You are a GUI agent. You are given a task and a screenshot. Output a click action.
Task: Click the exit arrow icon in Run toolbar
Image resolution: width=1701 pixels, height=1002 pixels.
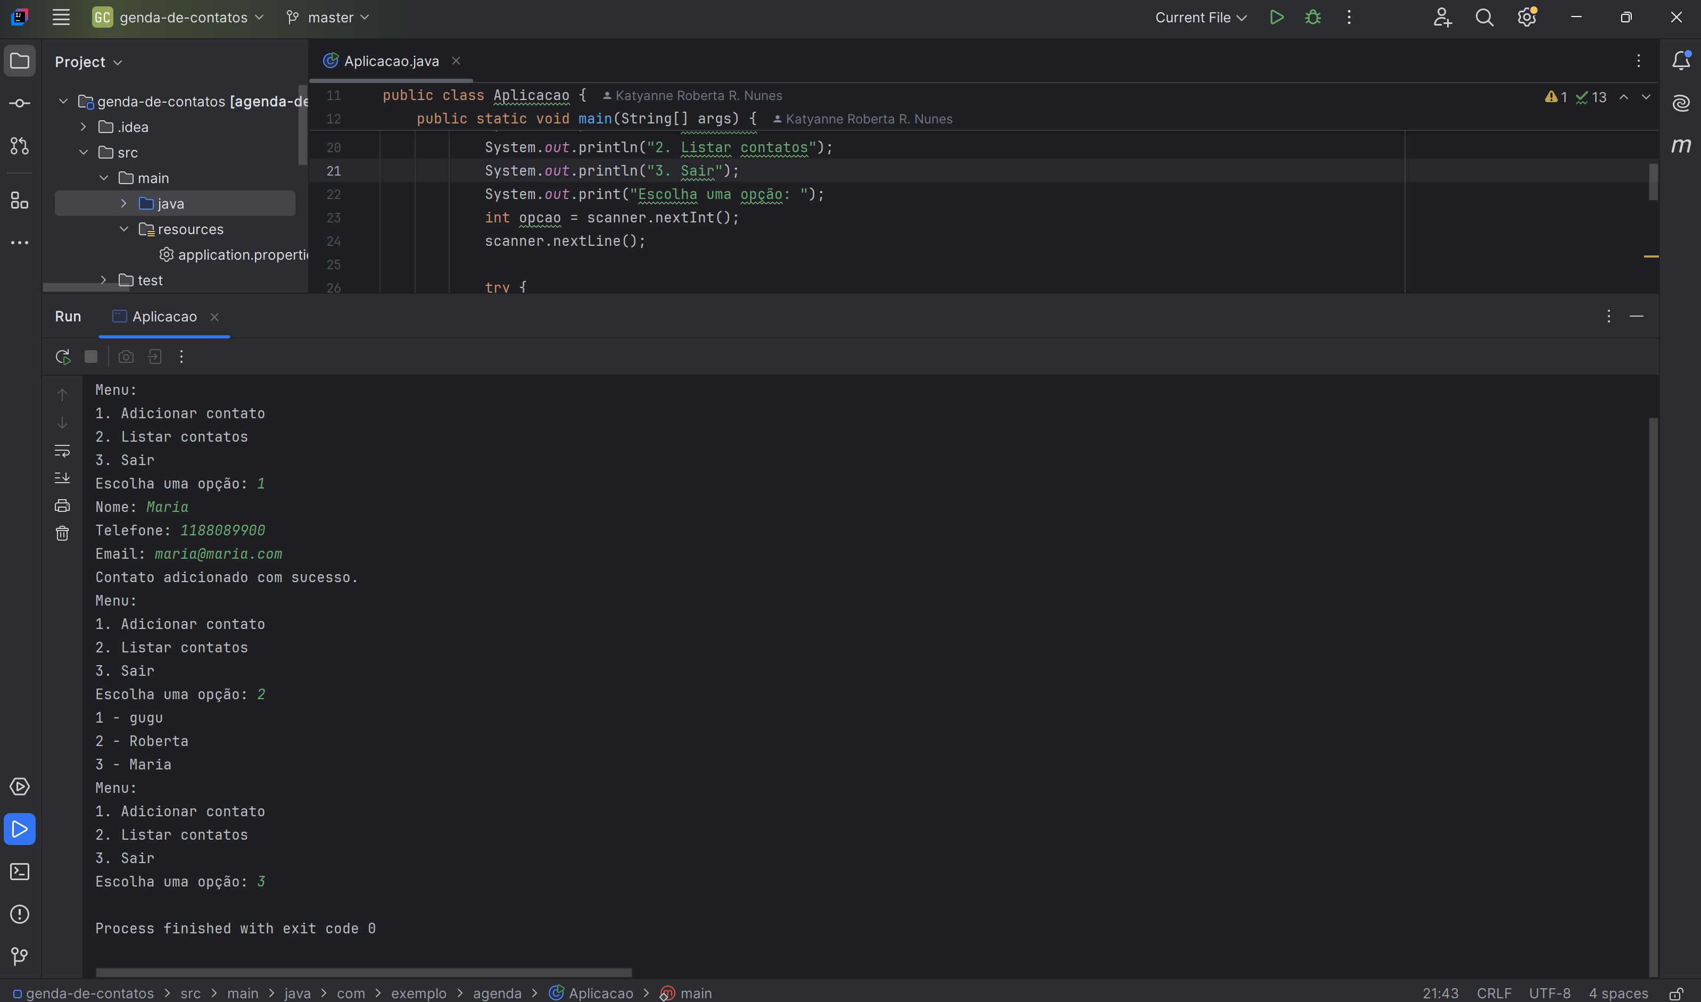pyautogui.click(x=155, y=357)
